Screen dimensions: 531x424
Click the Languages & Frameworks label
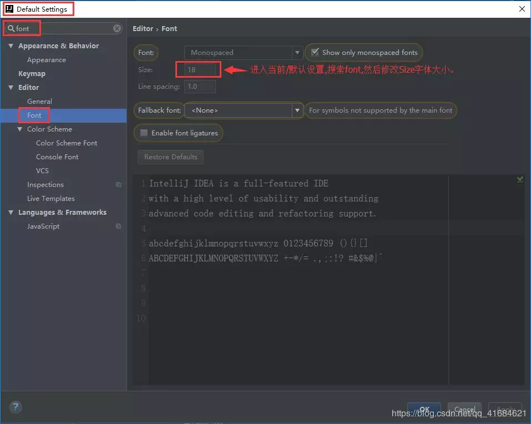tap(62, 213)
